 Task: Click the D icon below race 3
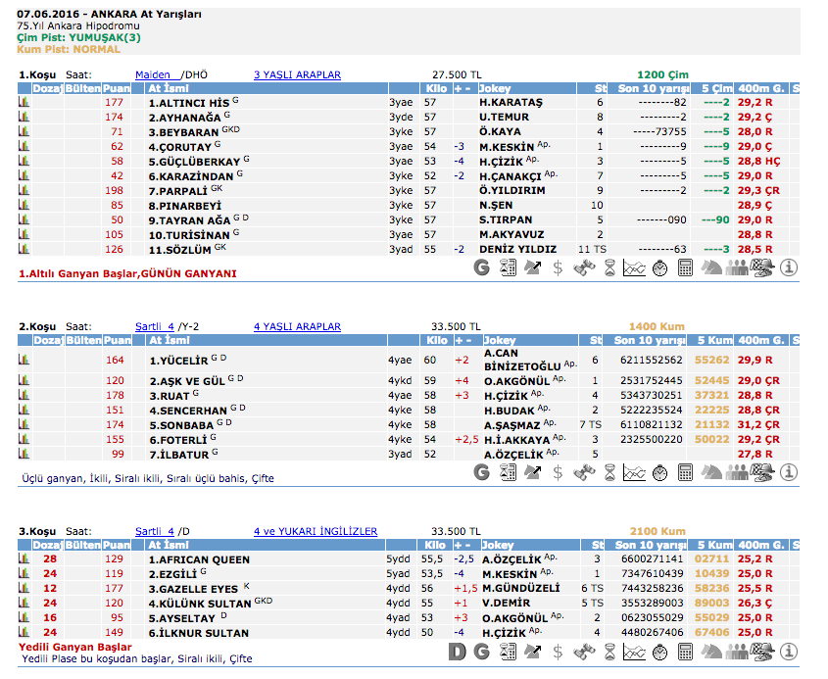457,651
